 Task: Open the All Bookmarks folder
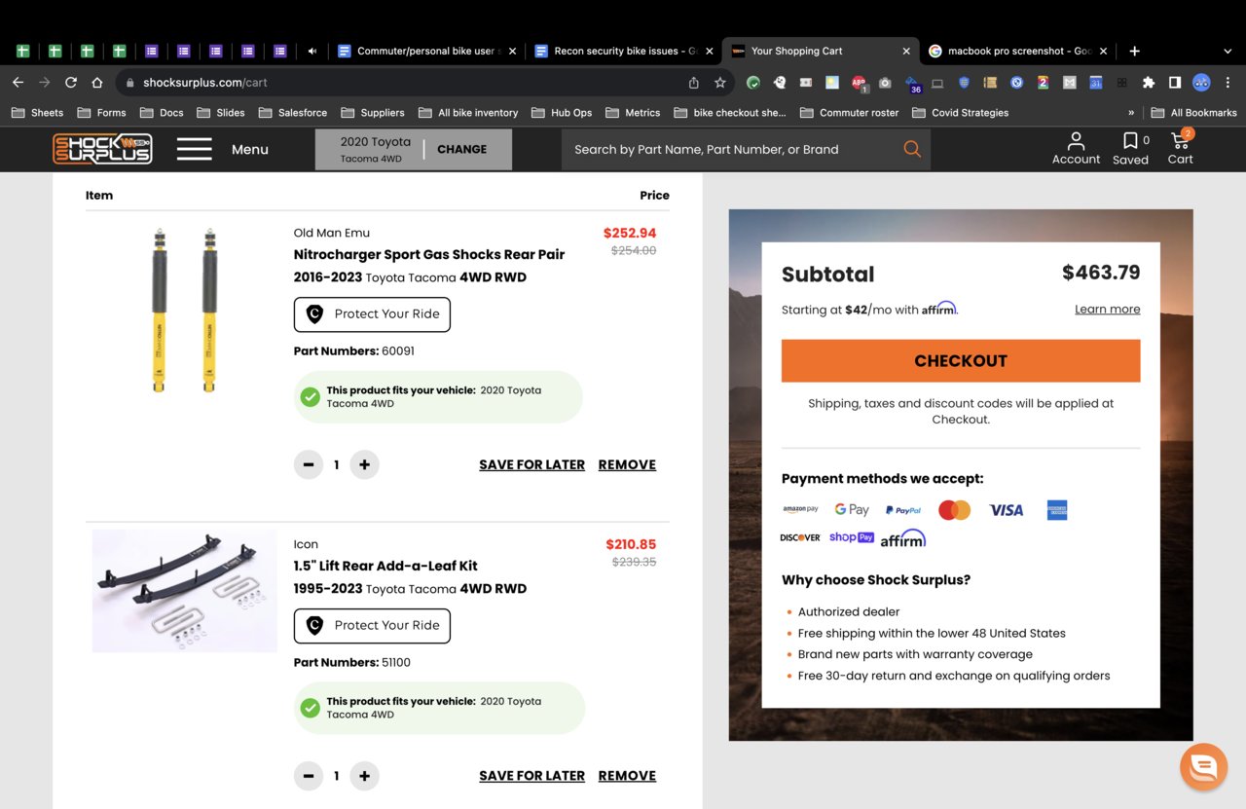[x=1193, y=113]
